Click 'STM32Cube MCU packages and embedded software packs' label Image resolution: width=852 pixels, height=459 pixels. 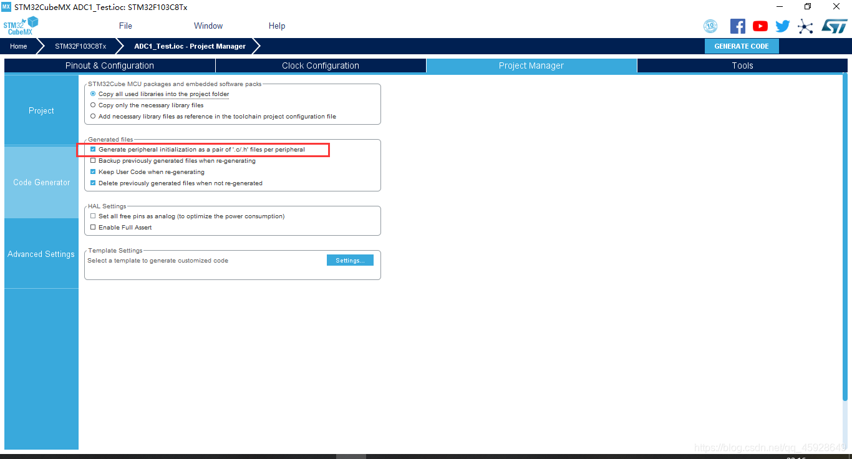(x=175, y=84)
